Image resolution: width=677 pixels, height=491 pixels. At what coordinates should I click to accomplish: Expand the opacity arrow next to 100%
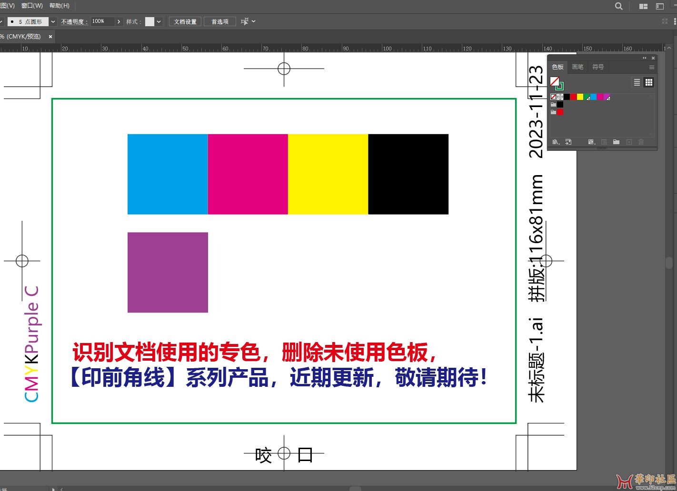[x=119, y=21]
